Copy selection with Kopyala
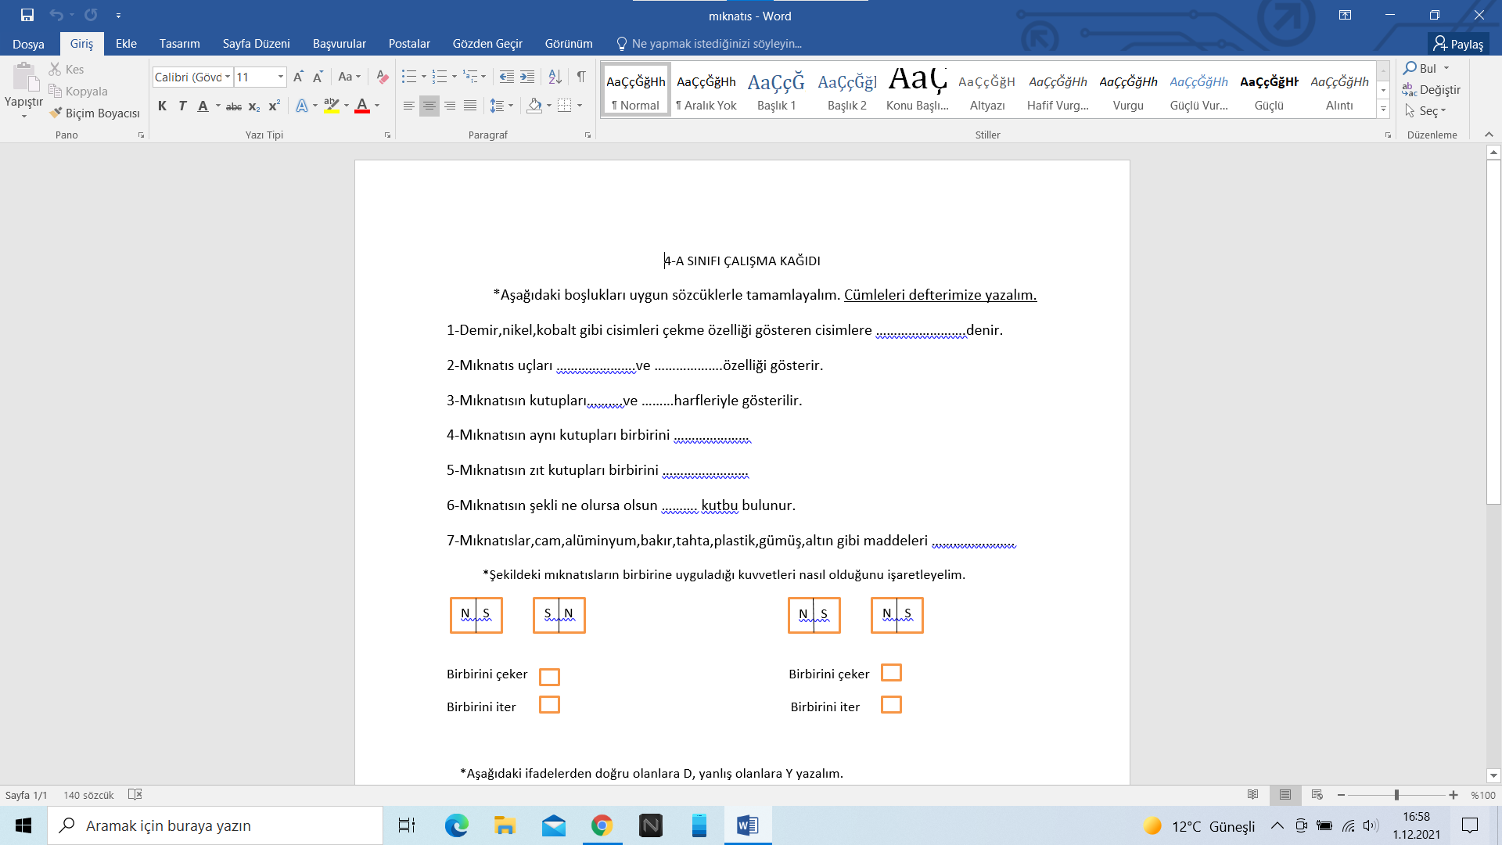Image resolution: width=1502 pixels, height=845 pixels. coord(77,92)
